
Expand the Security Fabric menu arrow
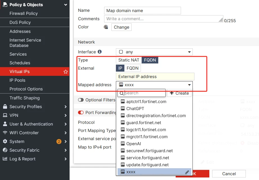[x=66, y=150]
